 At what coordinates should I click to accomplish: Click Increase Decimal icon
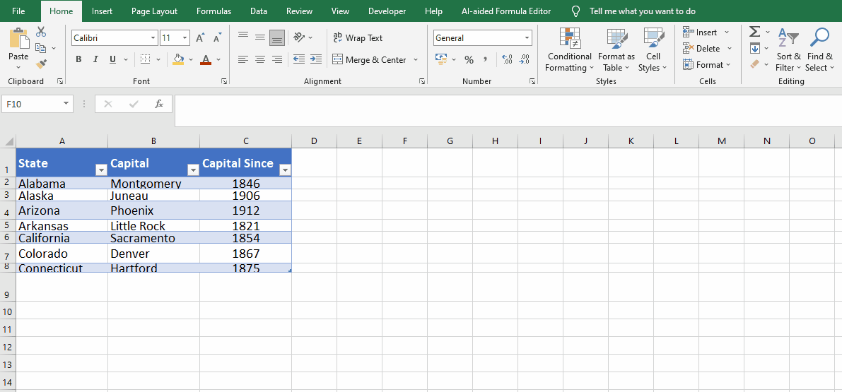506,59
